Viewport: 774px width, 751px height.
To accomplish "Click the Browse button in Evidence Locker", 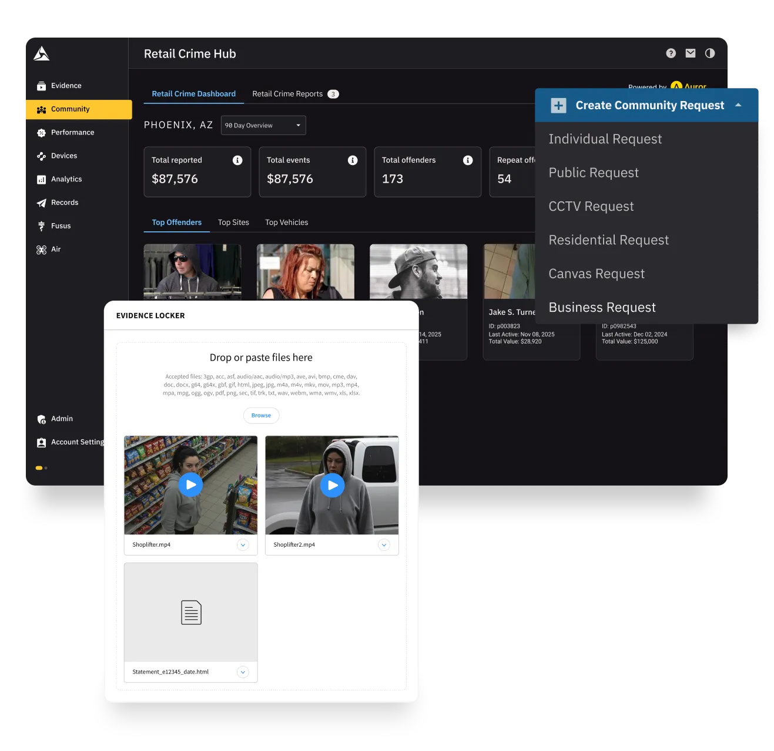I will 261,416.
